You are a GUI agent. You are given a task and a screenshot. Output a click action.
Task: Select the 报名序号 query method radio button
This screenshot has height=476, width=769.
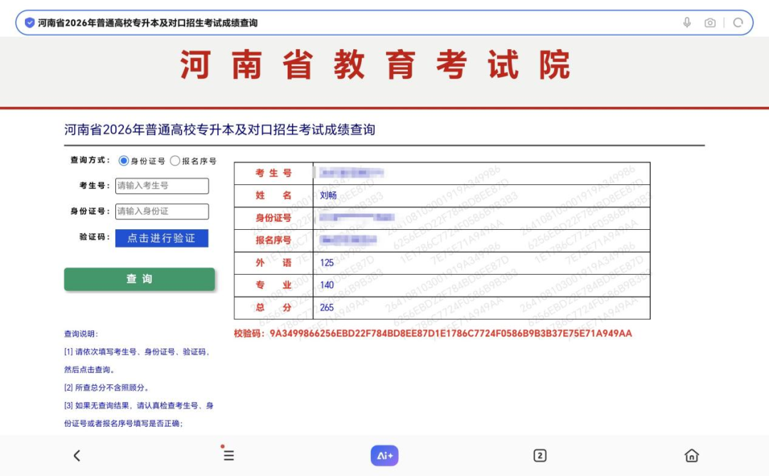175,161
